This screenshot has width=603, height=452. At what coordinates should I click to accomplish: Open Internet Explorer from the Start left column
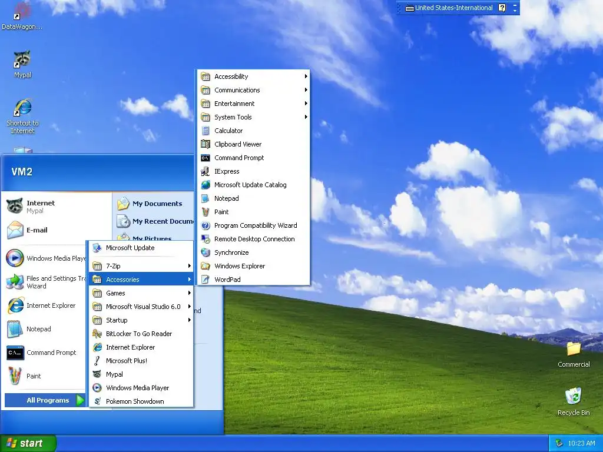[x=45, y=305]
